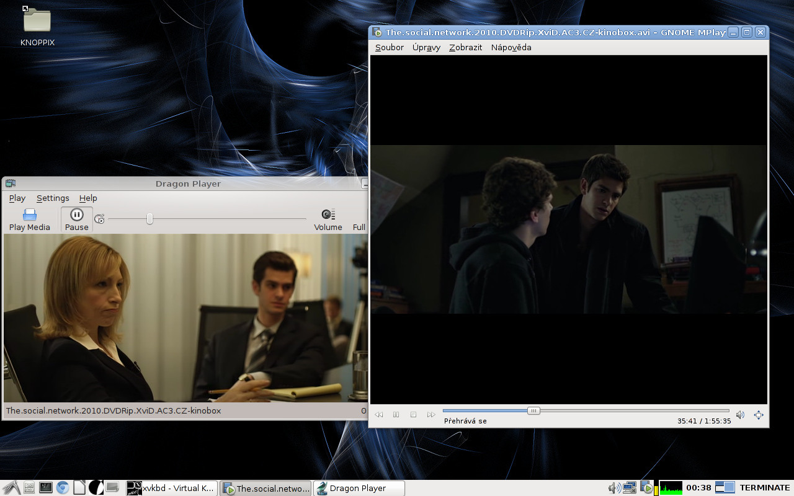Switch to the xvkbd Virtual Keyboard taskbar button
The height and width of the screenshot is (496, 794).
172,488
